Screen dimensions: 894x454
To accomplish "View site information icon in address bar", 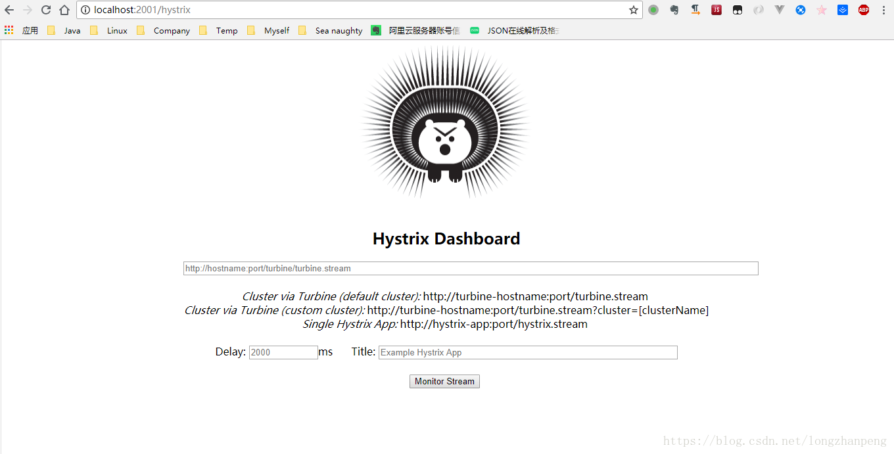I will 85,10.
